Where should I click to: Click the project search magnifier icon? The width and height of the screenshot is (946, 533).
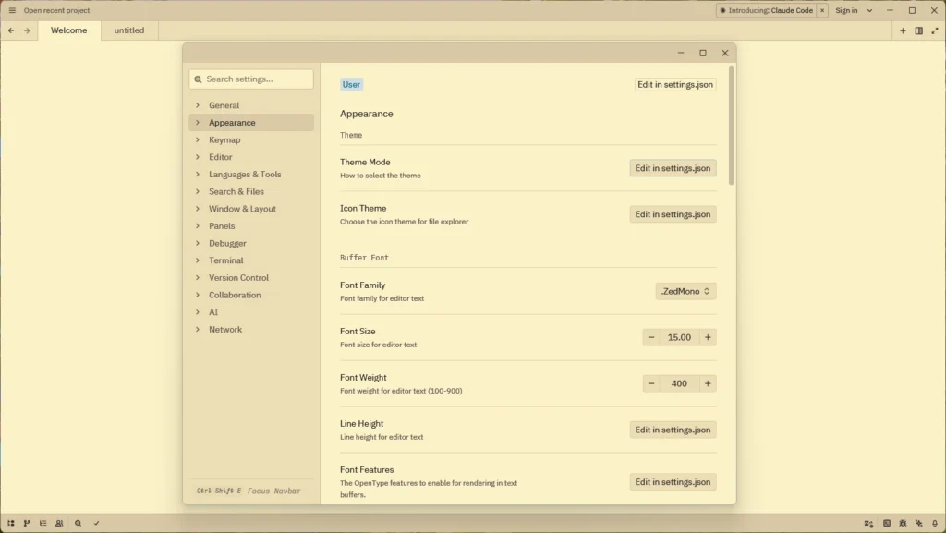(x=79, y=523)
